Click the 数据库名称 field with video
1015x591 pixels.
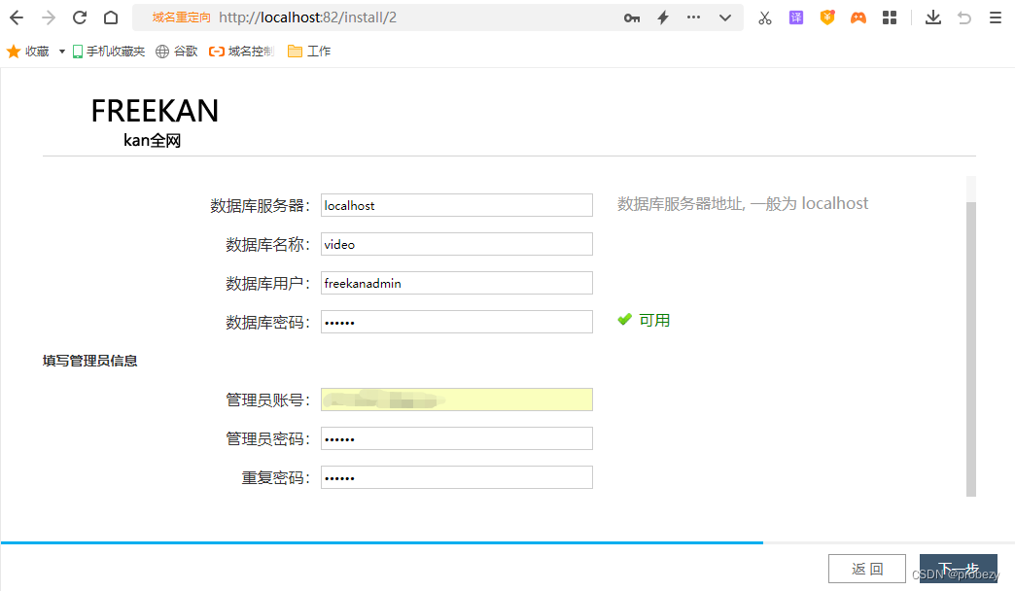(x=456, y=244)
